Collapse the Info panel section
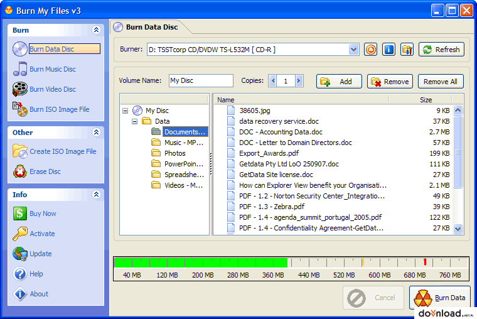This screenshot has width=477, height=319. pos(96,194)
